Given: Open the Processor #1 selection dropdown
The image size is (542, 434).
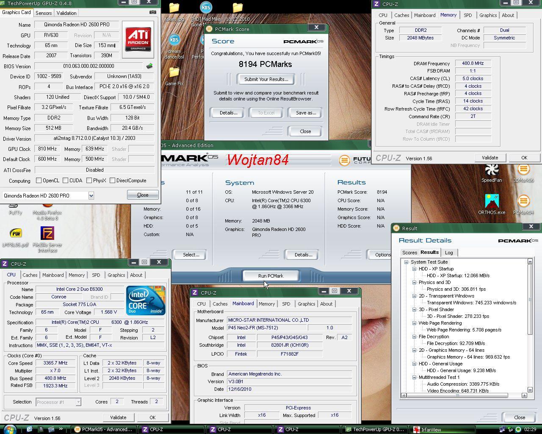Looking at the screenshot, I should click(x=78, y=402).
